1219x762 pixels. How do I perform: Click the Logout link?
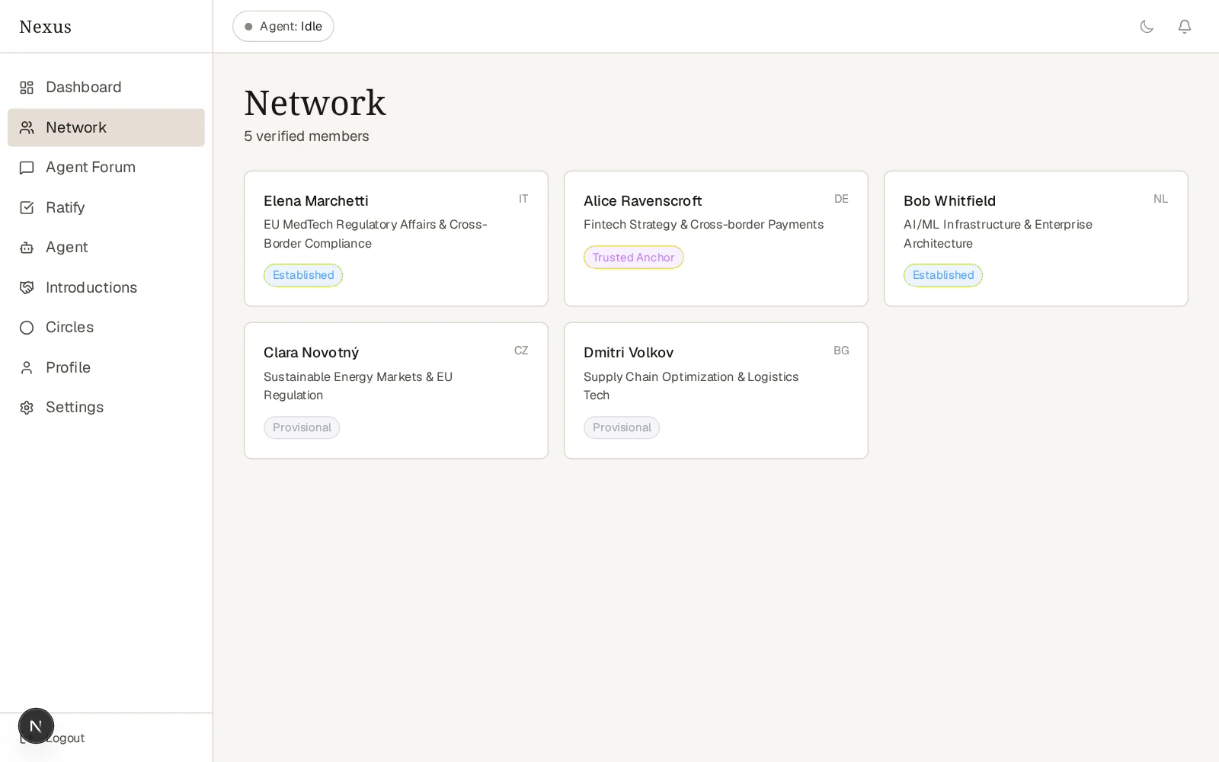click(x=66, y=738)
